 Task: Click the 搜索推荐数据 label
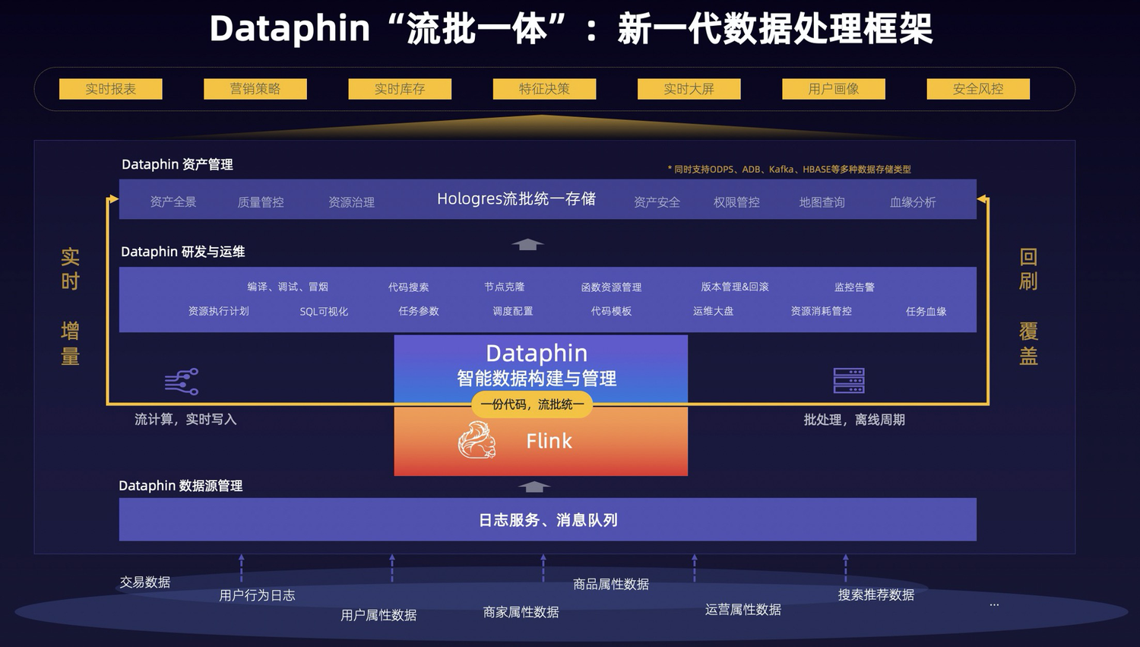[x=876, y=595]
